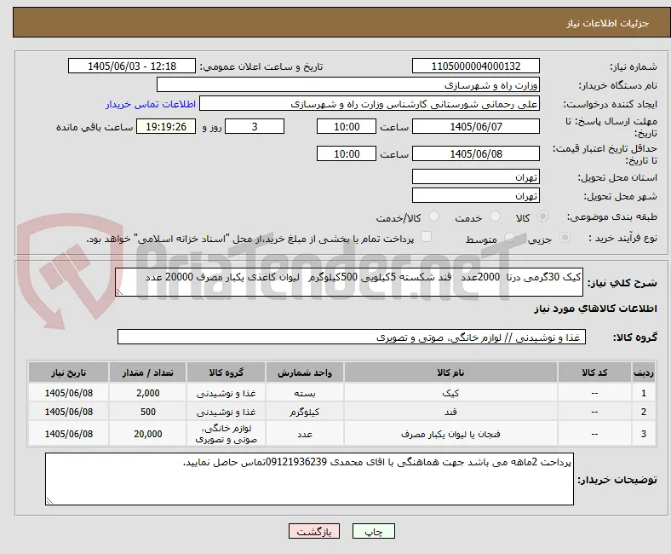Click the چاپ print button
671x554 pixels.
374,531
